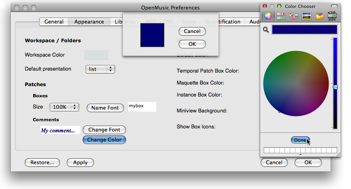The width and height of the screenshot is (351, 189).
Task: Pick a color on the color wheel
Action: pyautogui.click(x=296, y=83)
